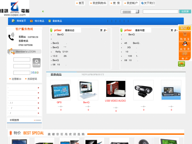Viewport: 192px width, 144px height.
Task: Click the 3580 captcha image
Action: pyautogui.click(x=35, y=73)
